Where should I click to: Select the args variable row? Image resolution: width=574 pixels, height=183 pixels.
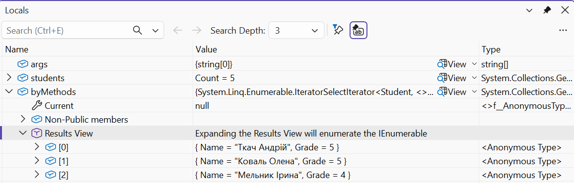287,64
